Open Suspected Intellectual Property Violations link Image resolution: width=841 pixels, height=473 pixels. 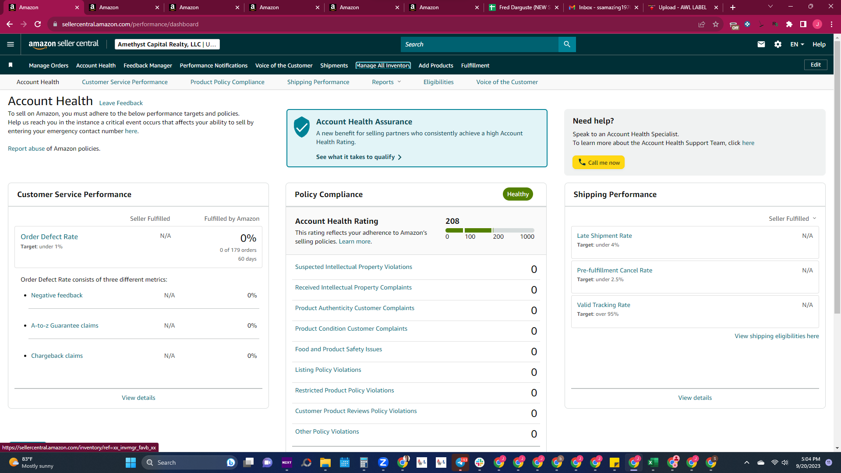click(x=353, y=267)
